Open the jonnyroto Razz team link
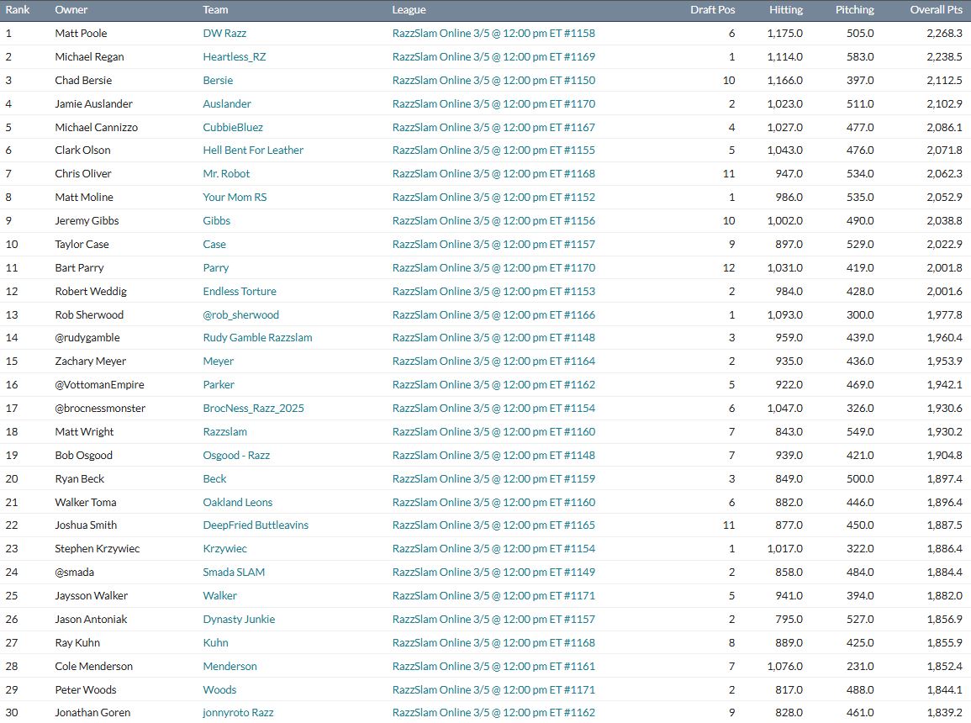Viewport: 971px width, 723px height. pos(239,713)
